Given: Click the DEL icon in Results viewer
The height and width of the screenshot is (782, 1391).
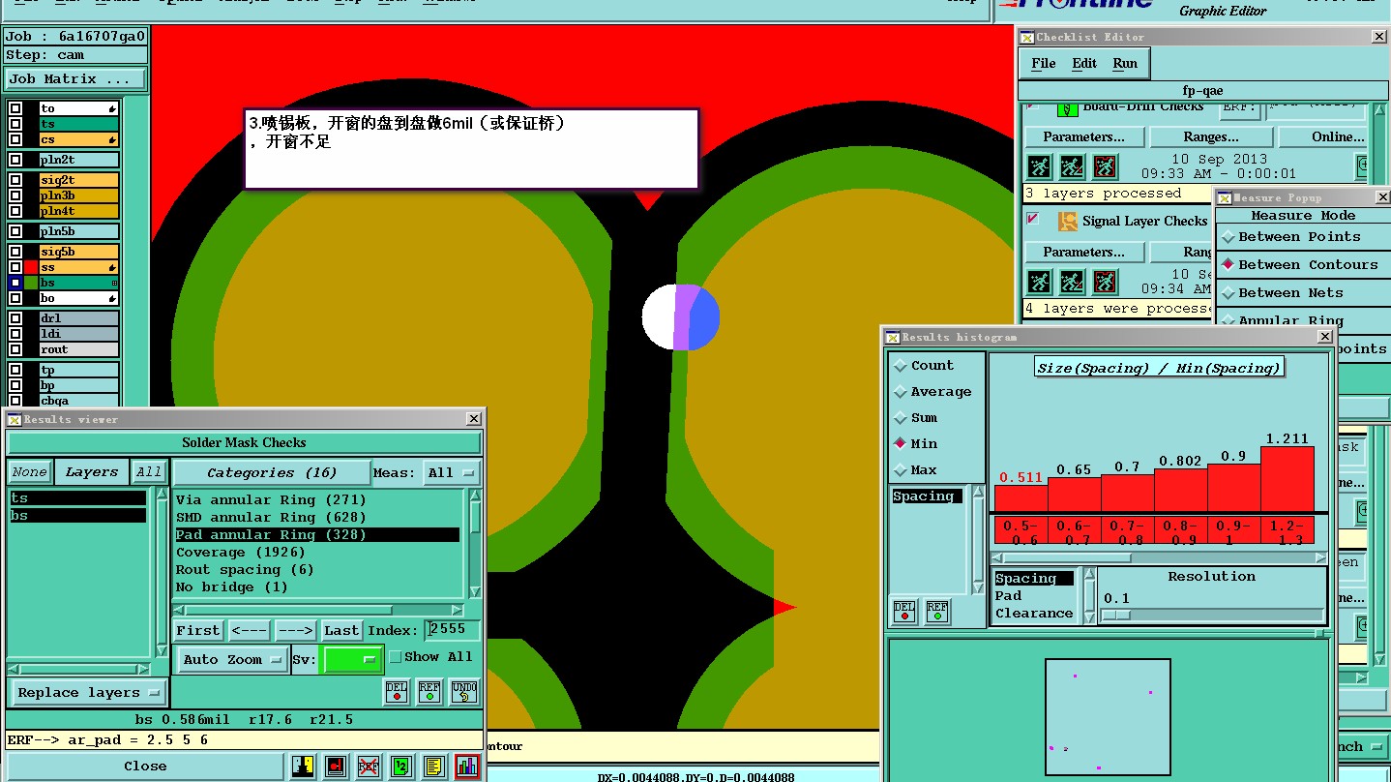Looking at the screenshot, I should click(x=397, y=692).
